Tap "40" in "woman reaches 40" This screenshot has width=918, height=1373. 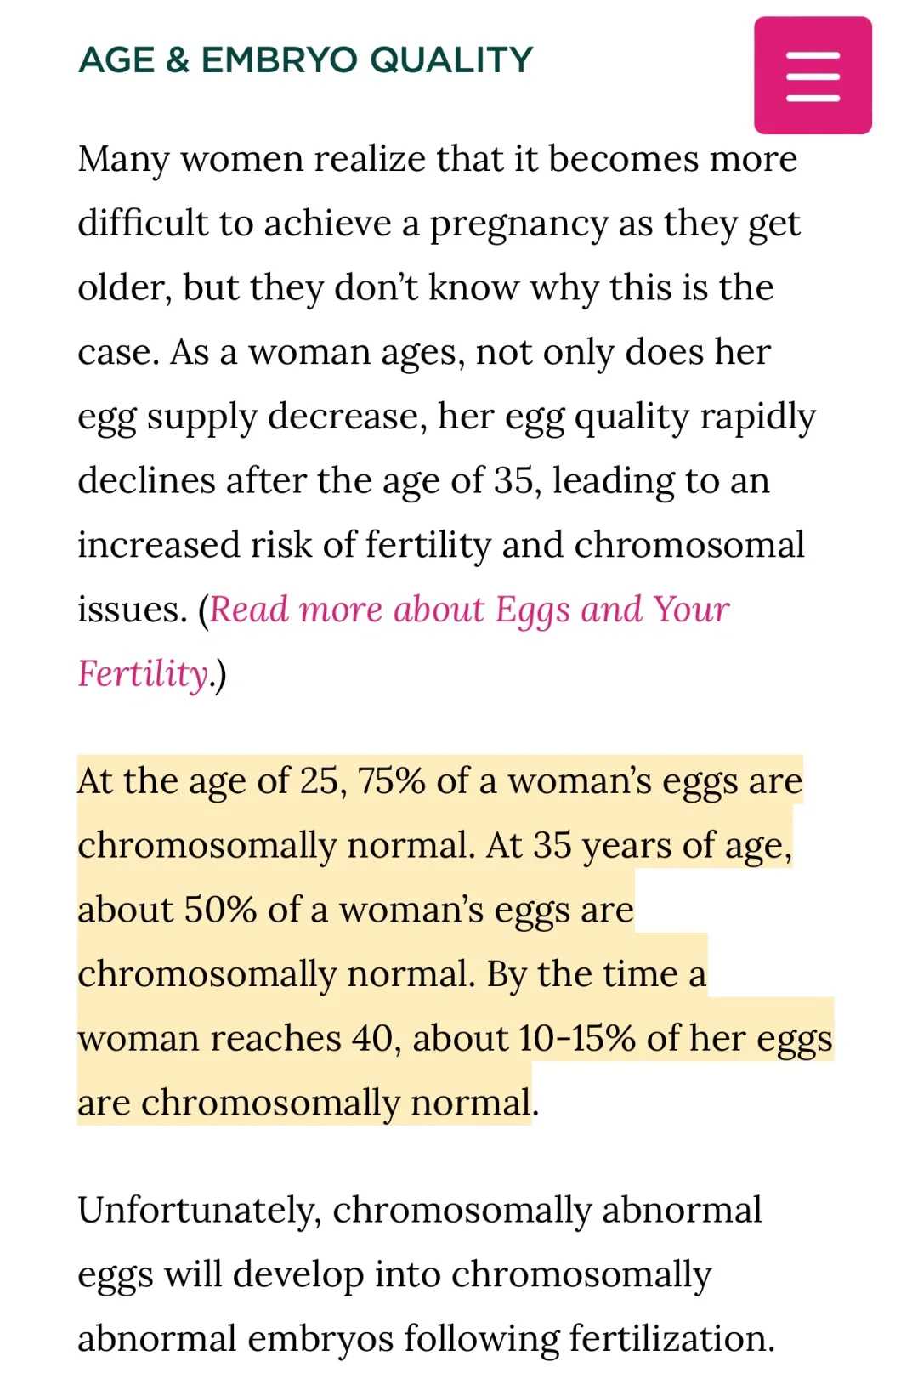coord(372,1038)
